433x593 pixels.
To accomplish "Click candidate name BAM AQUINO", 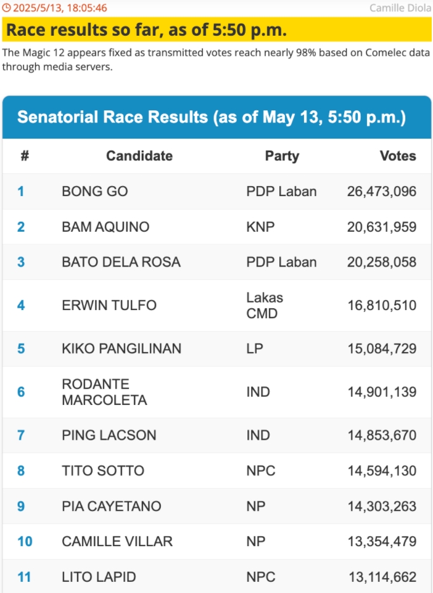I will tap(105, 227).
